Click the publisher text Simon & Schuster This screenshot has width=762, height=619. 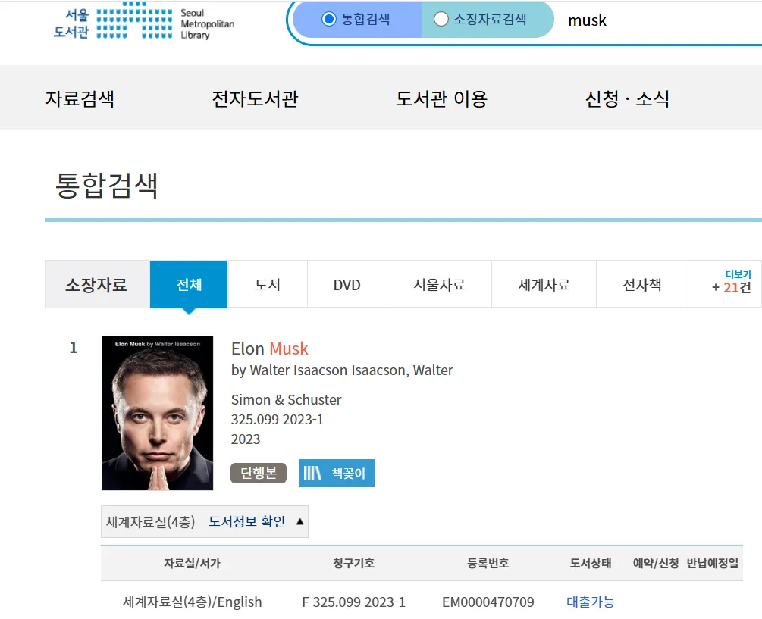point(287,399)
